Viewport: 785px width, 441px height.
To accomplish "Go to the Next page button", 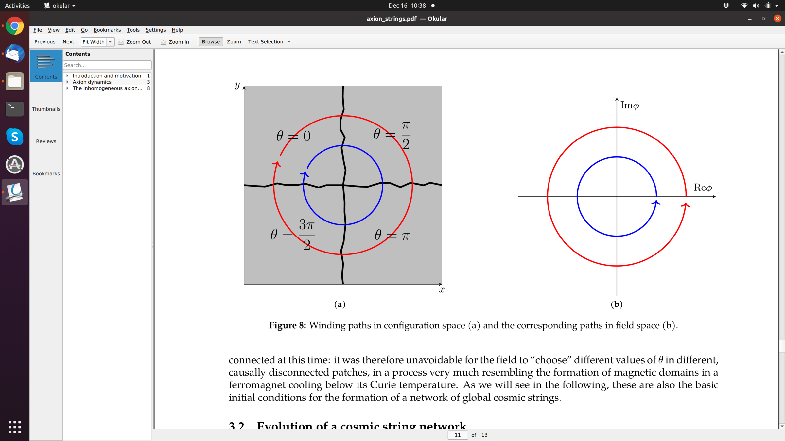I will pyautogui.click(x=68, y=42).
